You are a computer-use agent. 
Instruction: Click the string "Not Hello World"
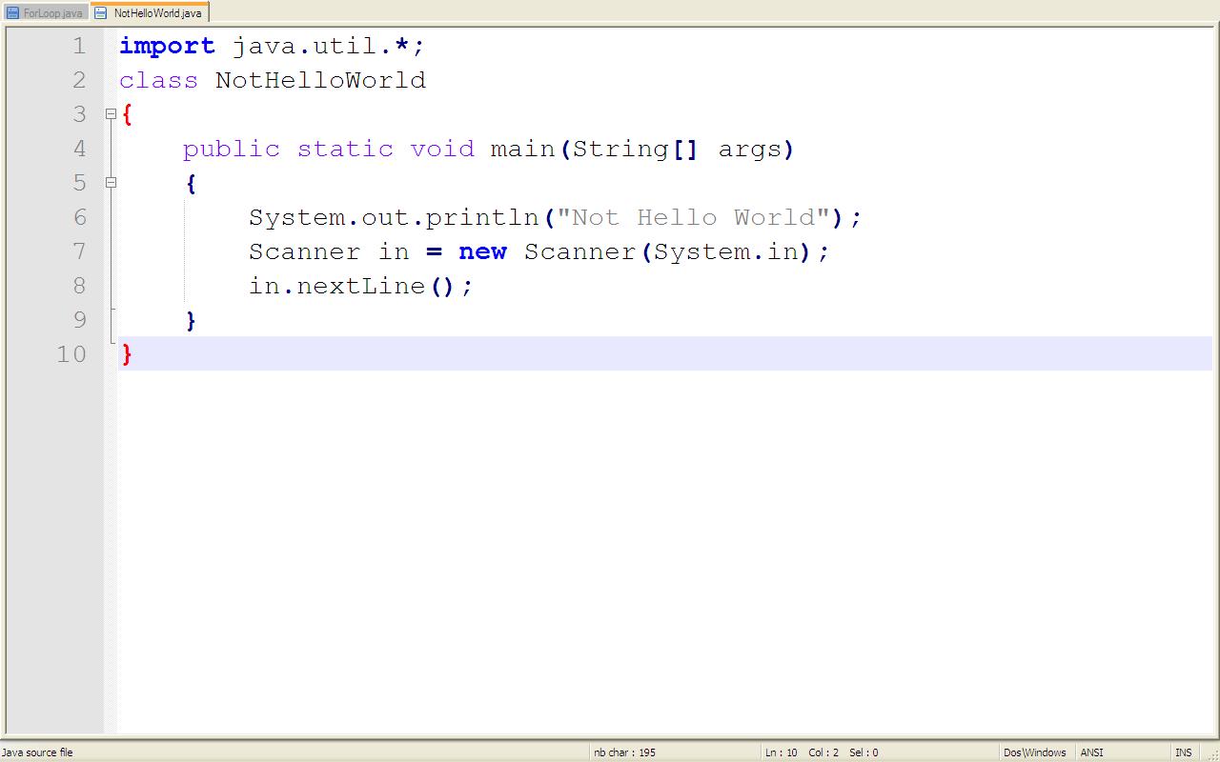click(x=693, y=217)
